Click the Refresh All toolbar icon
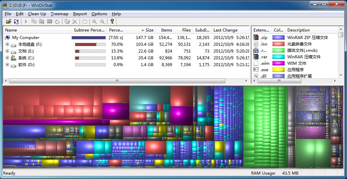 click(16, 22)
